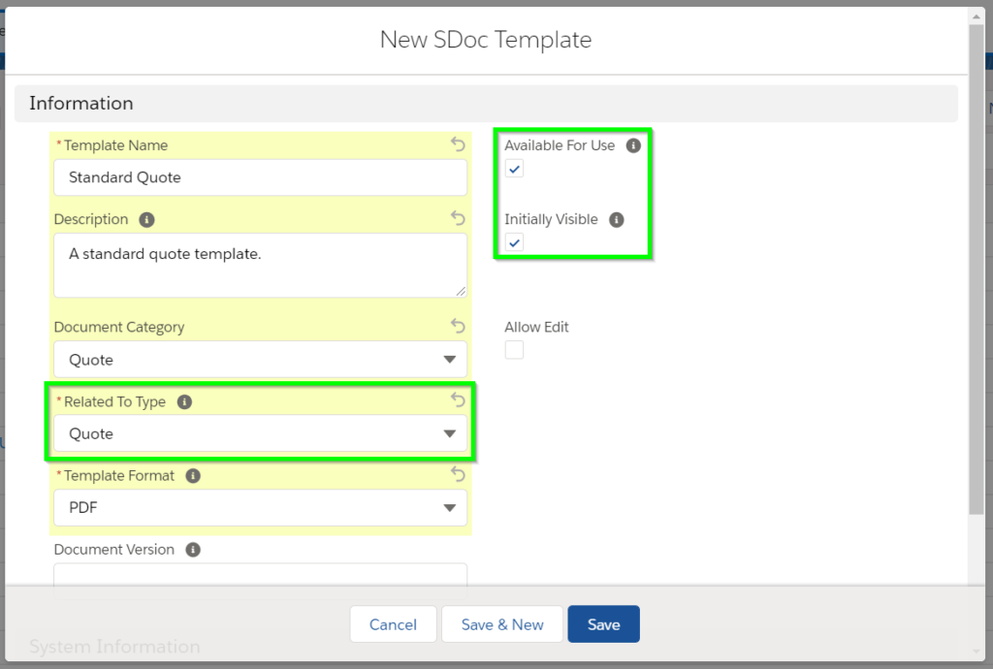Screen dimensions: 993x669
Task: Click the undo arrow beside Template Name
Action: point(457,144)
